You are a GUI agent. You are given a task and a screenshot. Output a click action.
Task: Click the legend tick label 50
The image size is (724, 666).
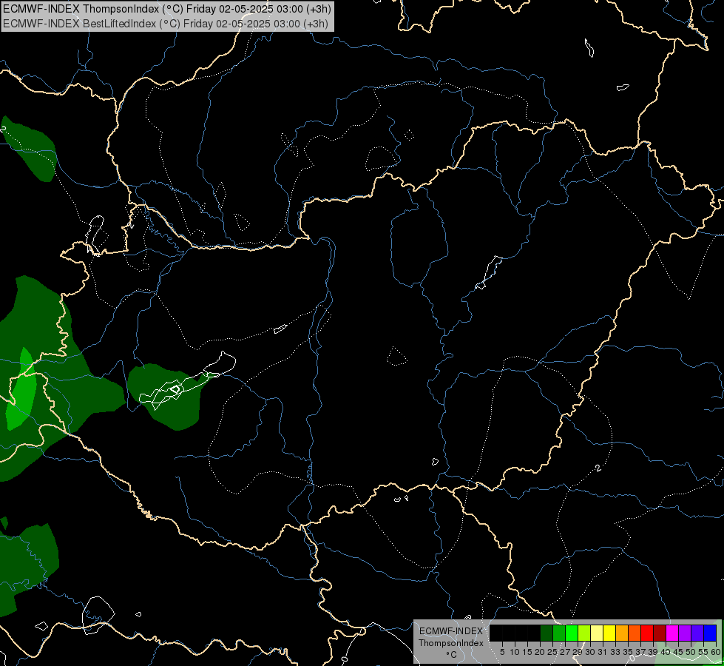691,652
